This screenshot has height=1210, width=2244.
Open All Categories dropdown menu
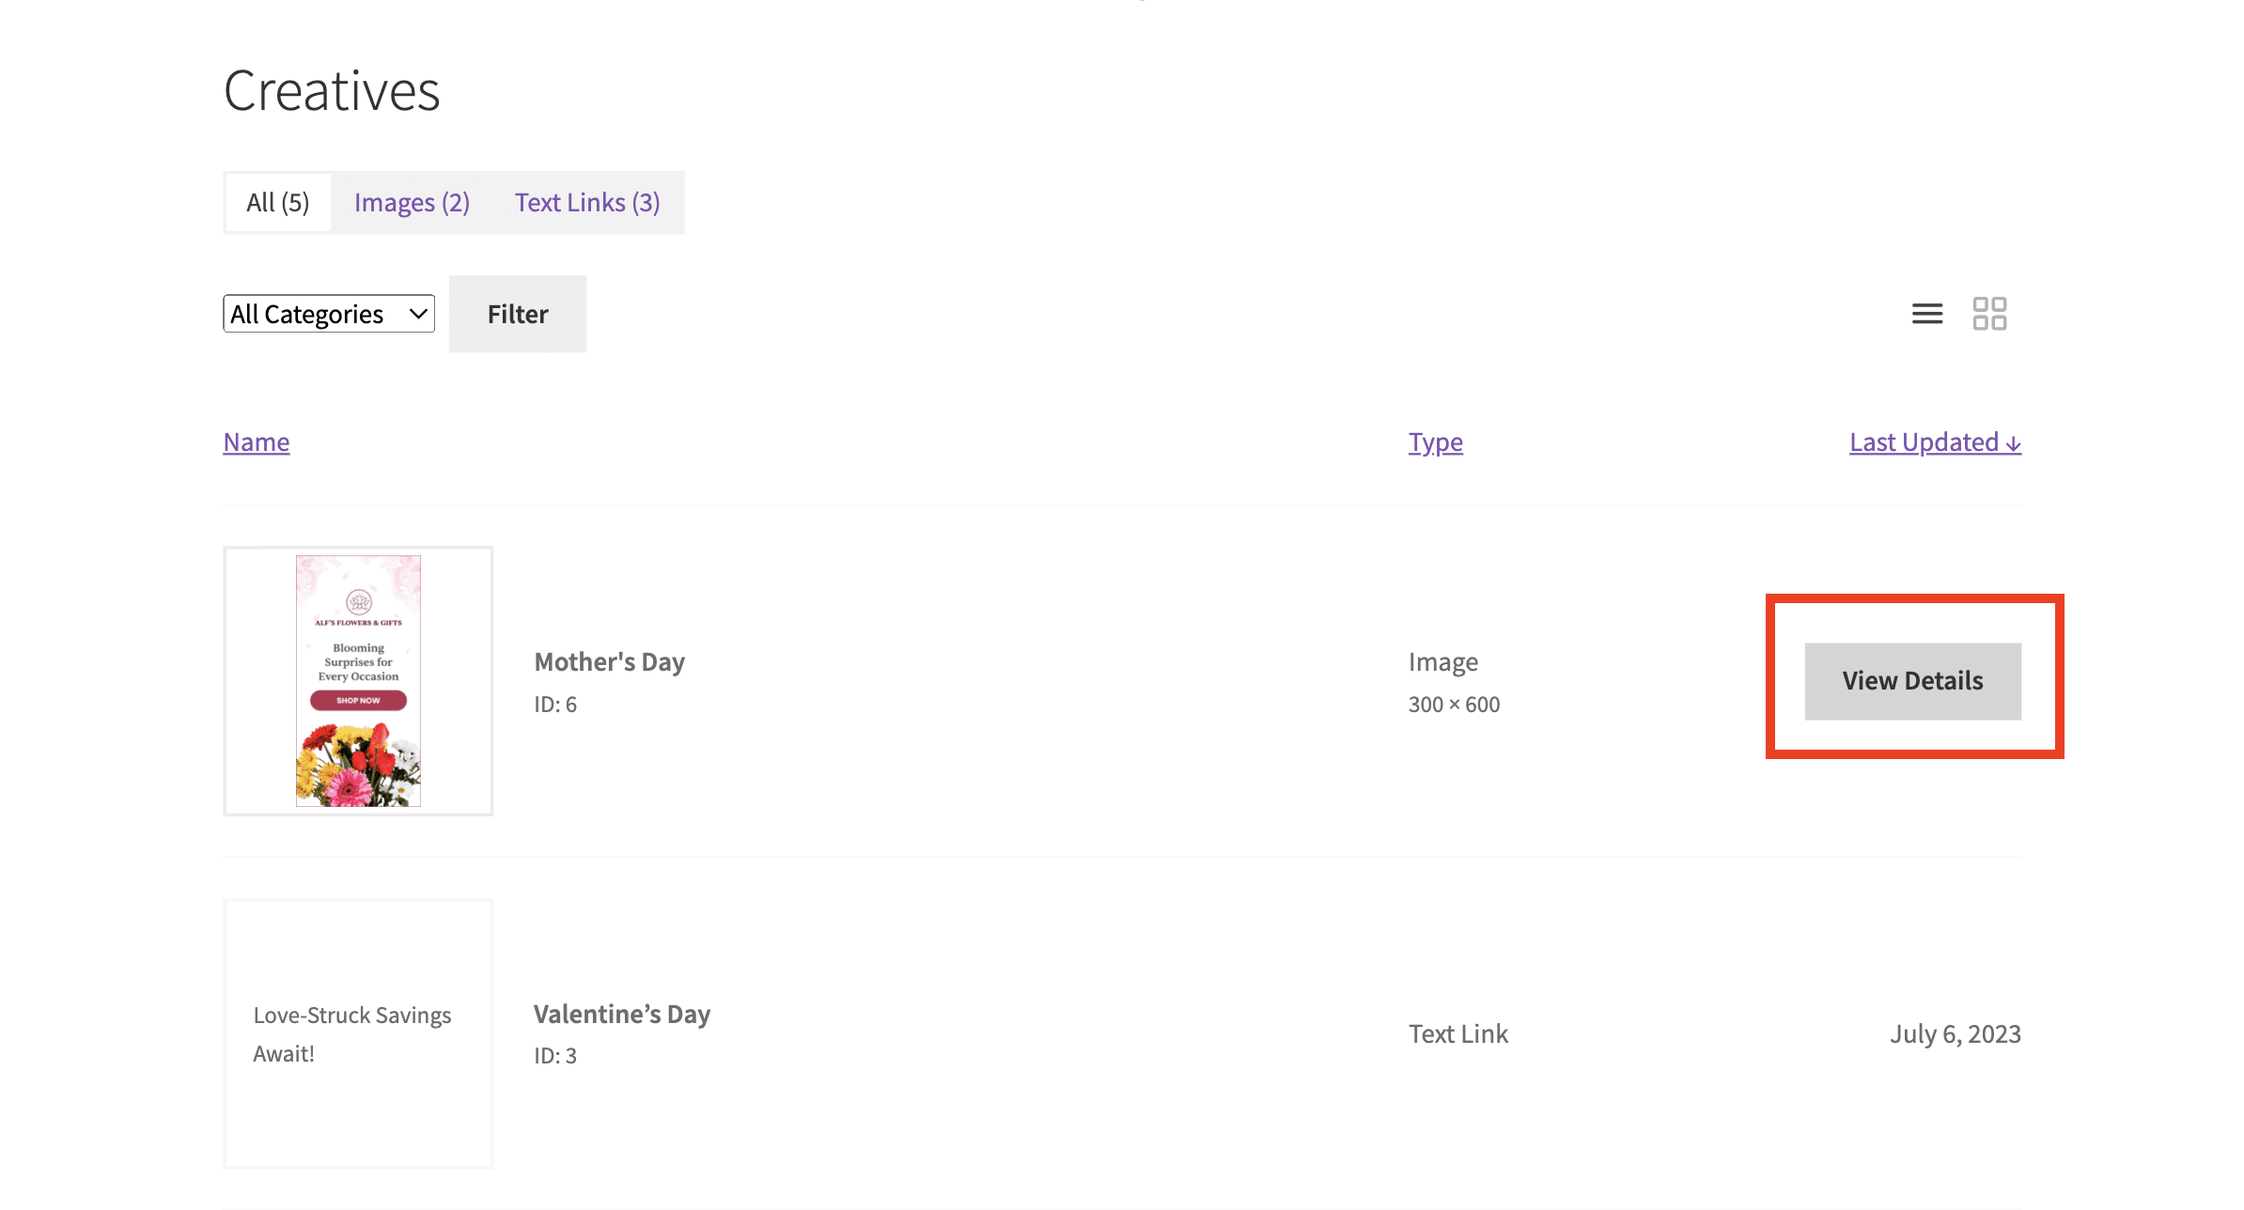point(328,313)
